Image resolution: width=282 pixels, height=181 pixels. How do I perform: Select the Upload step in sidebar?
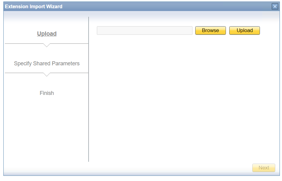click(47, 34)
